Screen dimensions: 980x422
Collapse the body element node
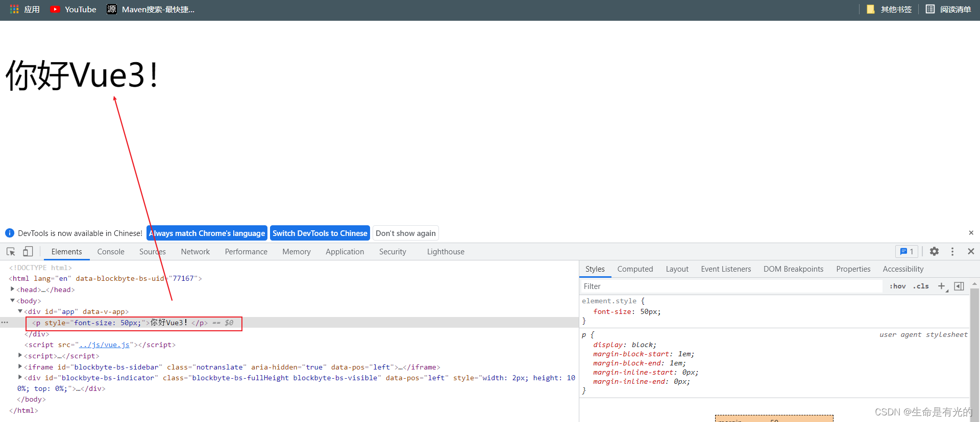[12, 300]
